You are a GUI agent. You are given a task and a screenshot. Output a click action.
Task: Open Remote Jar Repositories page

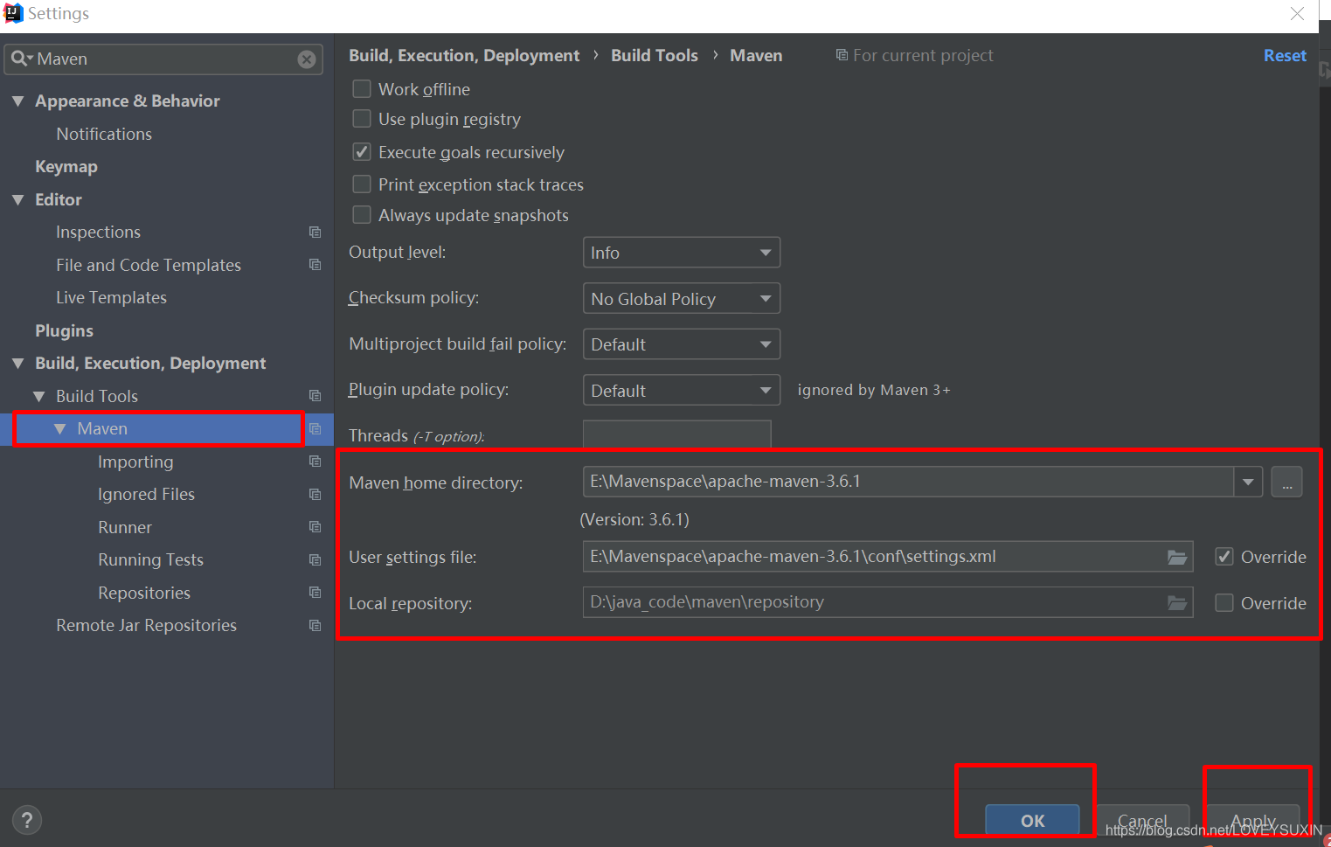tap(146, 626)
